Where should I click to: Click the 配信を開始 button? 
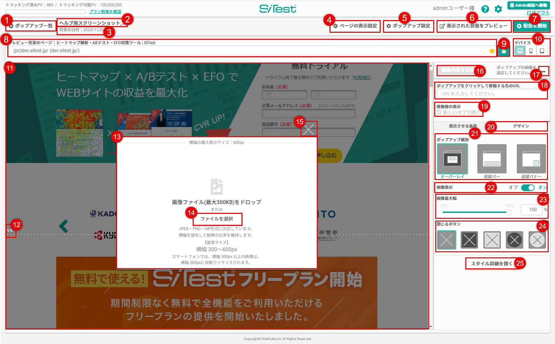pyautogui.click(x=532, y=26)
